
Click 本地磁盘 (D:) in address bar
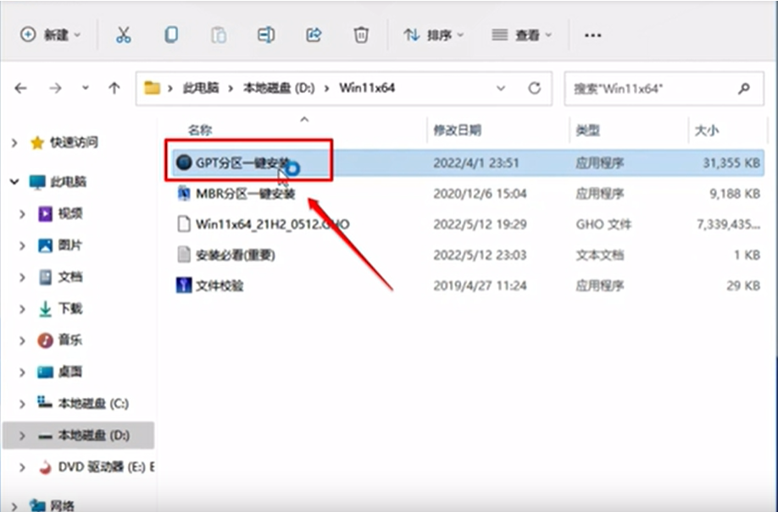[x=279, y=88]
